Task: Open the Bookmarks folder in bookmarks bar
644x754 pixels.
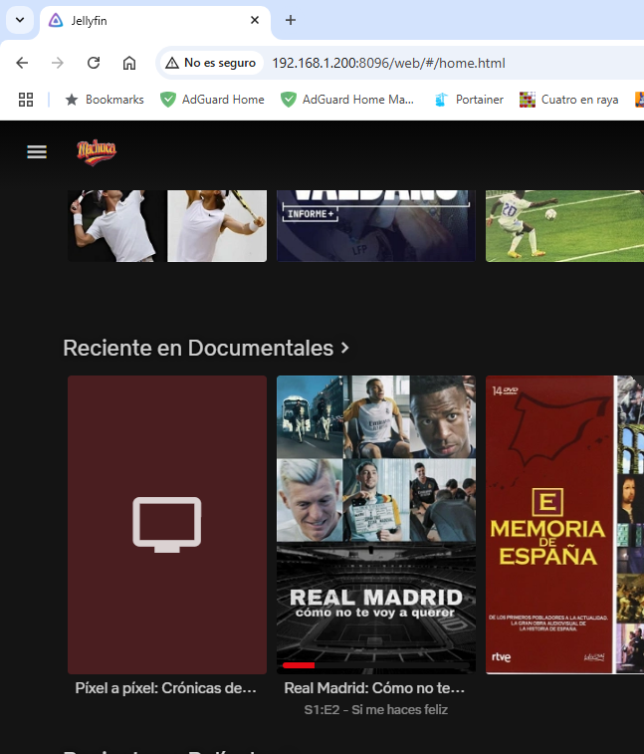Action: 105,100
